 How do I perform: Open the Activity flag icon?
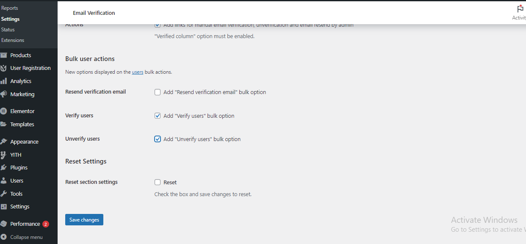pos(520,8)
